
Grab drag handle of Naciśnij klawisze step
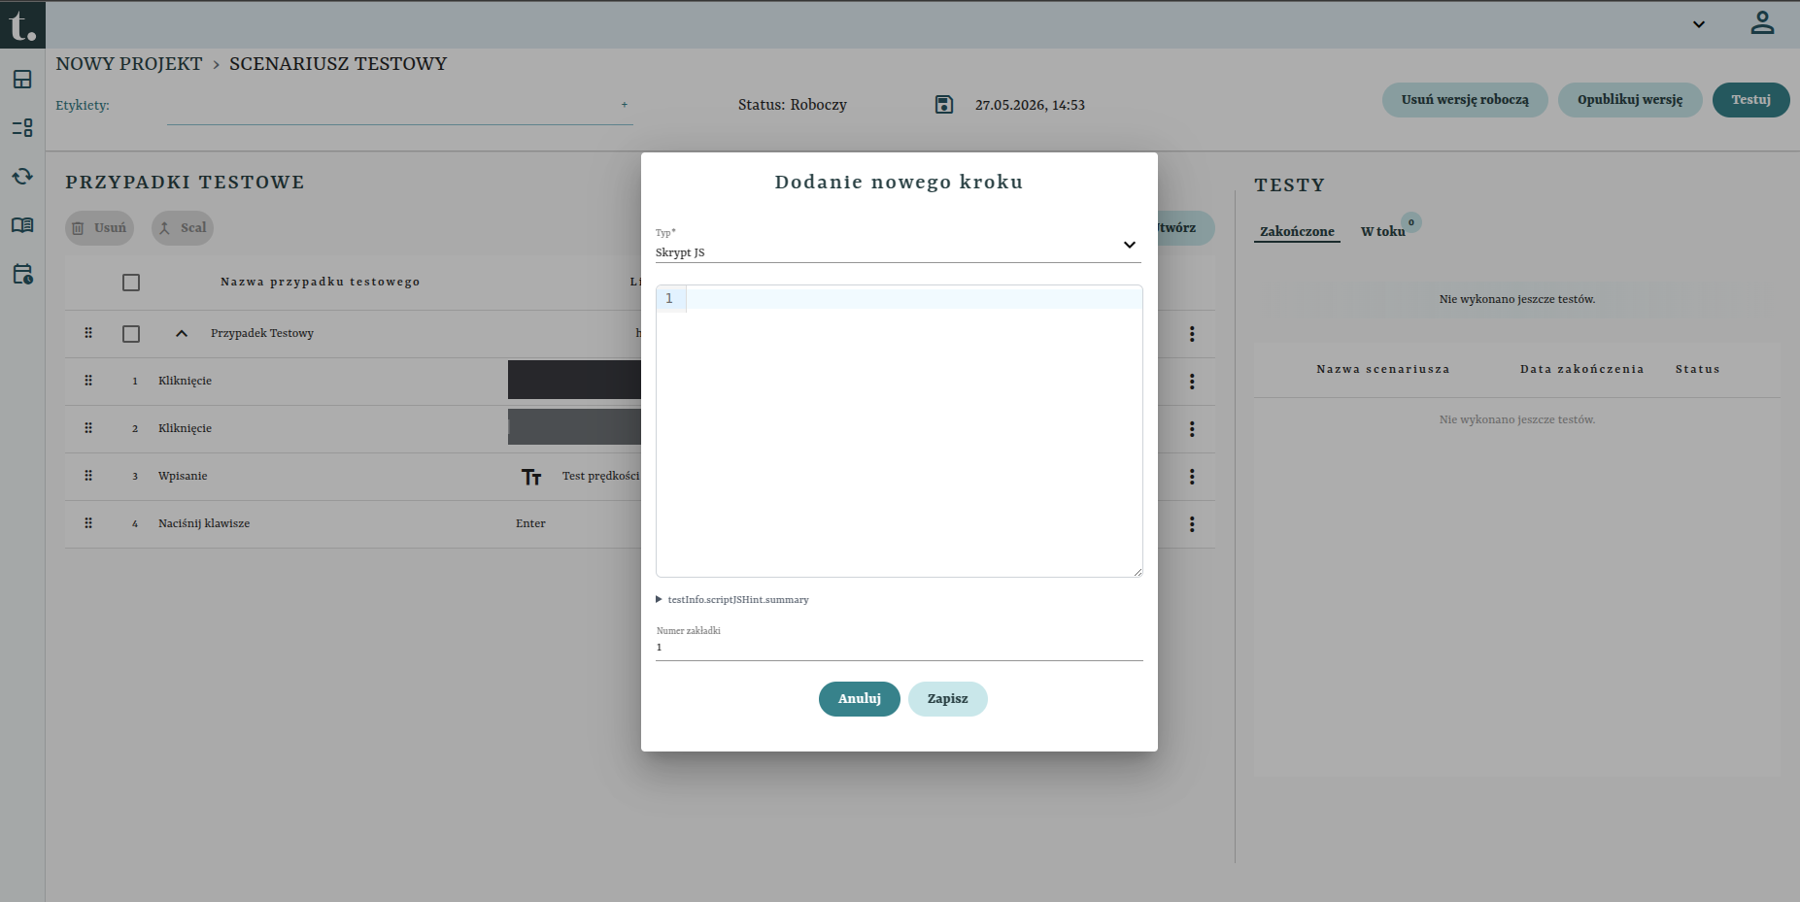[88, 523]
